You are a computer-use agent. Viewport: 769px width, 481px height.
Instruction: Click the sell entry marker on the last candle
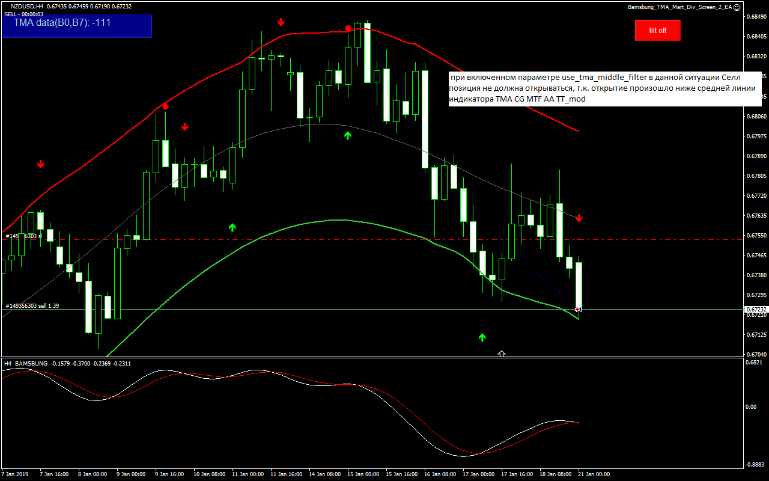pos(577,309)
